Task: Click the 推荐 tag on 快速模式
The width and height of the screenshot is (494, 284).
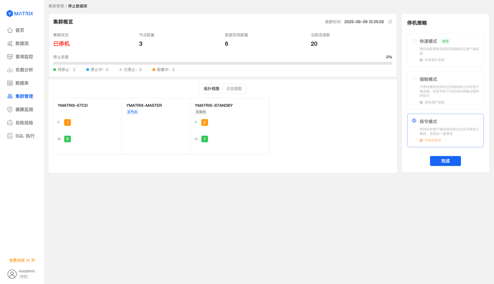Action: (x=446, y=41)
